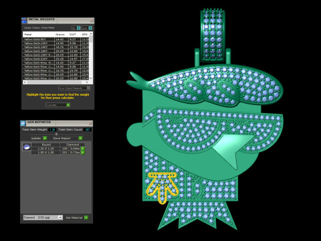This screenshot has height=241, width=321.
Task: Click the cyan button beside the Oz field
Action: click(78, 28)
